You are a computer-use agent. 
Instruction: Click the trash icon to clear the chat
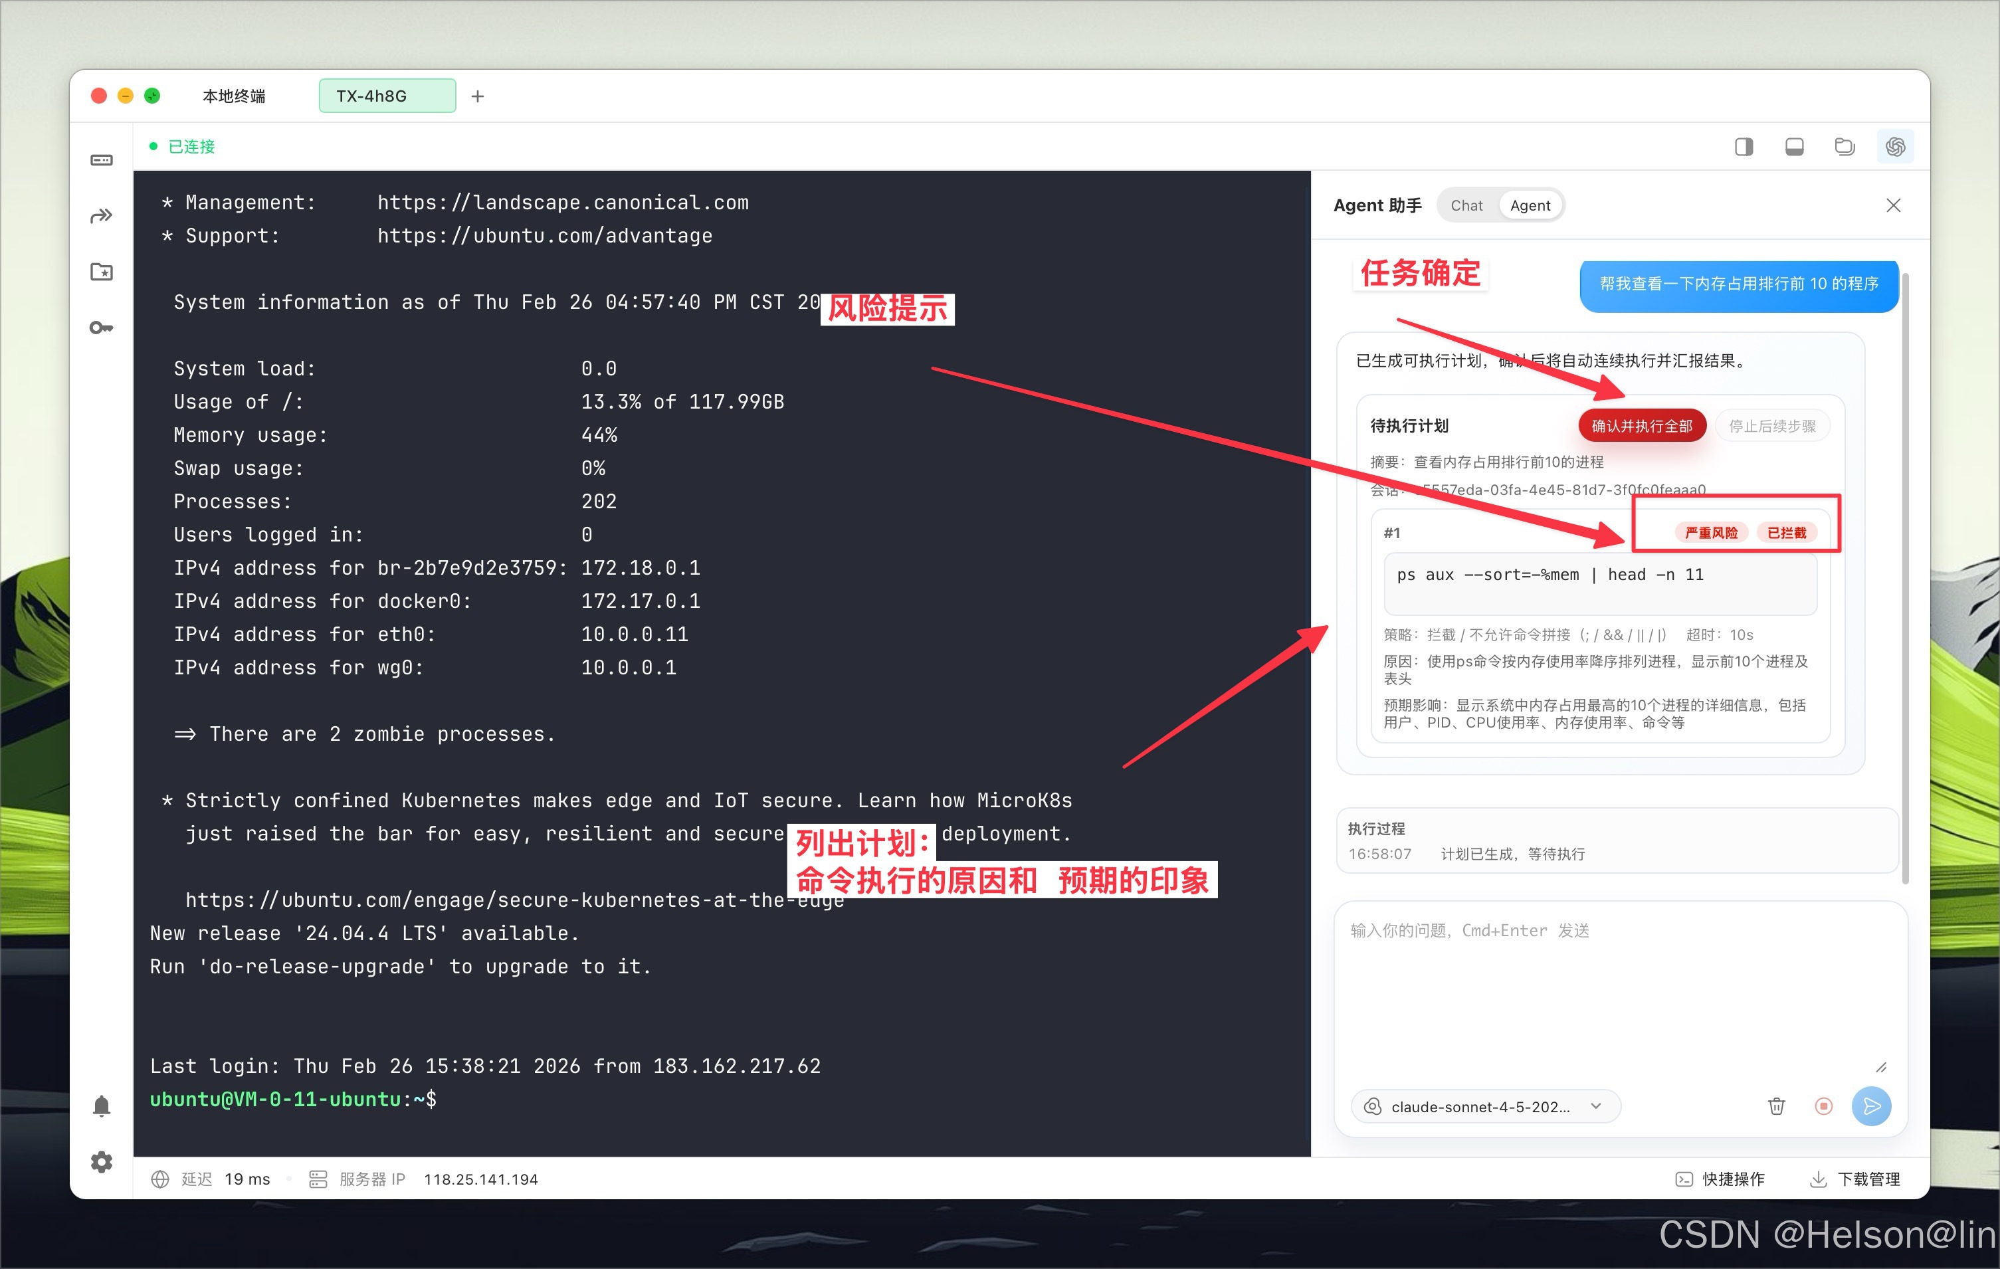1775,1106
